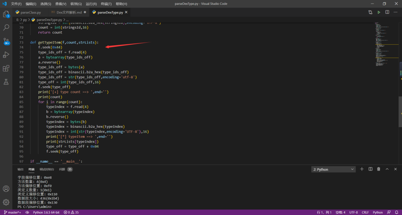Click the feedback icon in status bar
Viewport: 402px width, 215px height.
point(389,212)
